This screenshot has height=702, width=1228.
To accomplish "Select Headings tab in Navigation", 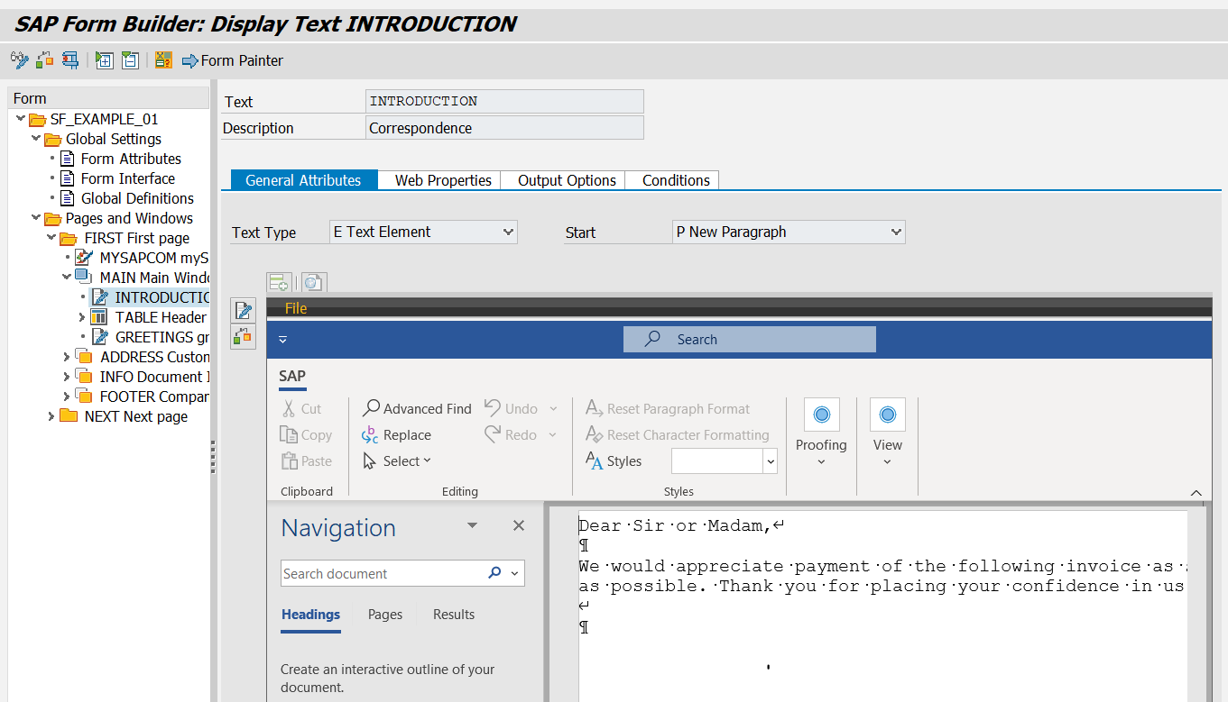I will pos(310,615).
